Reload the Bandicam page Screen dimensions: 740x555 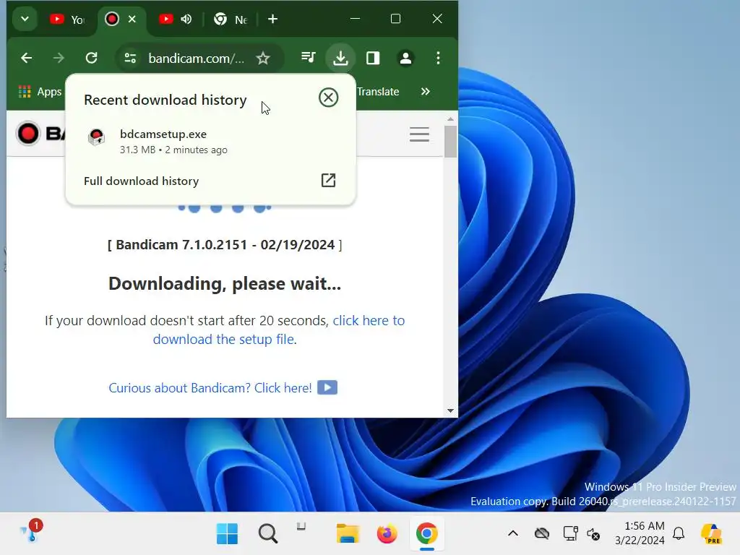point(92,58)
